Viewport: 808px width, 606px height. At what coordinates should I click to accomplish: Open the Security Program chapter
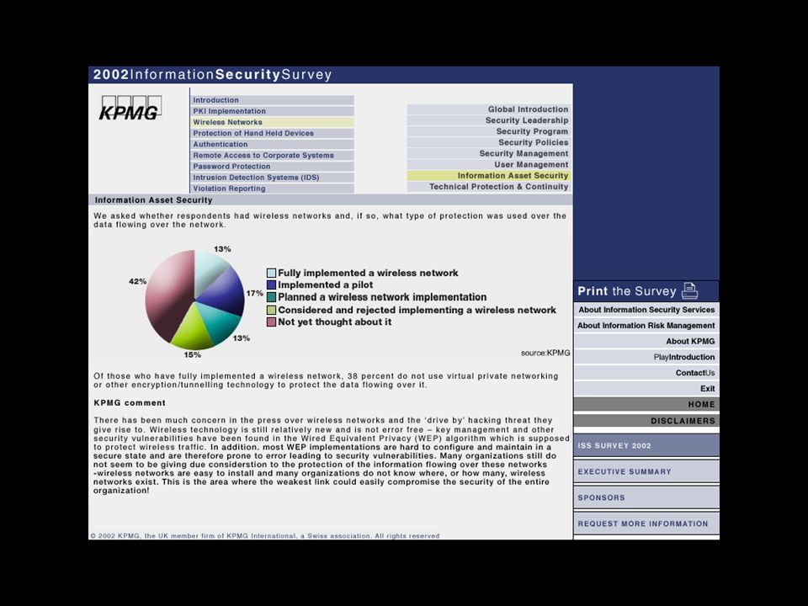click(x=488, y=131)
